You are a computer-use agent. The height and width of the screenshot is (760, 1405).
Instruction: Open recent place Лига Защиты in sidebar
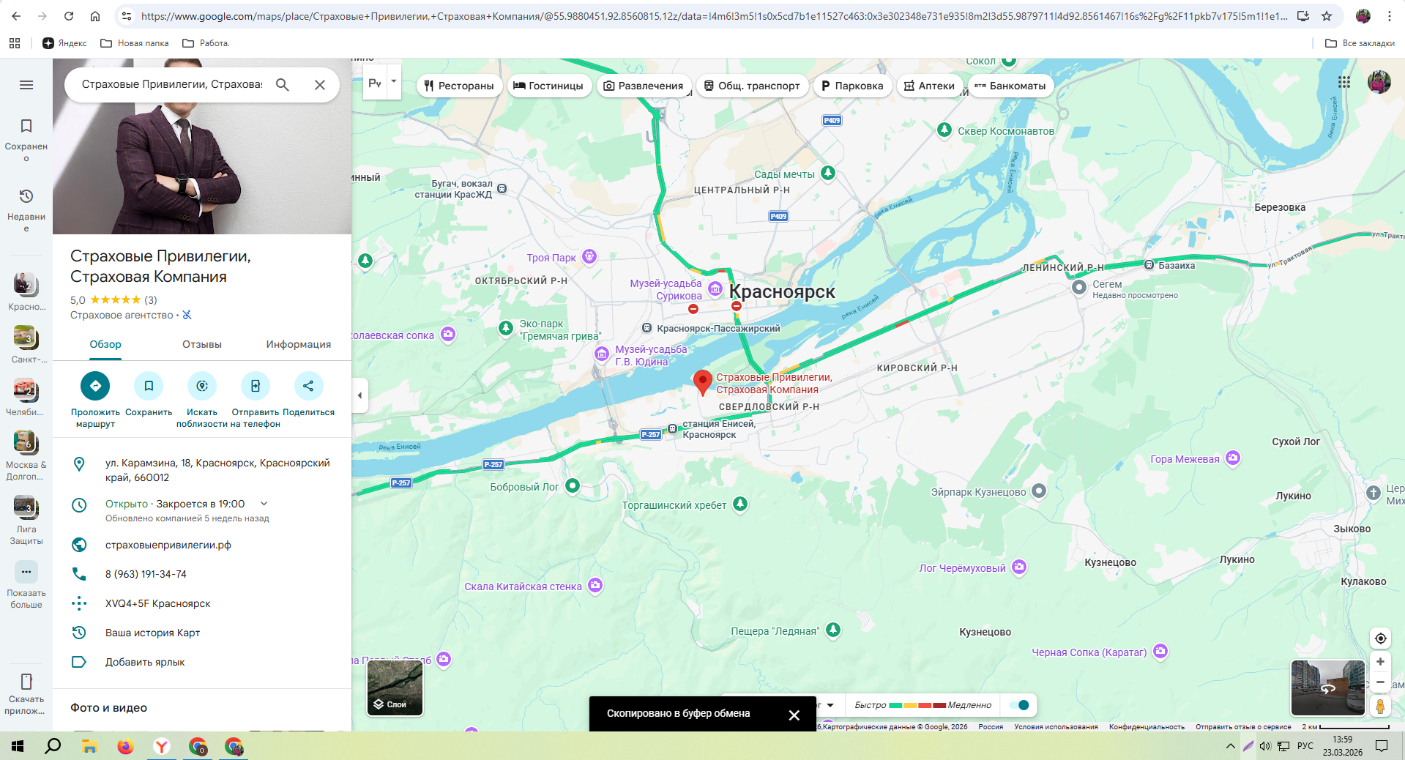26,520
